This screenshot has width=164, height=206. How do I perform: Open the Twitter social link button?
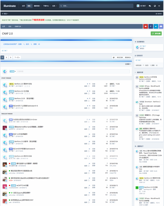pos(156,27)
